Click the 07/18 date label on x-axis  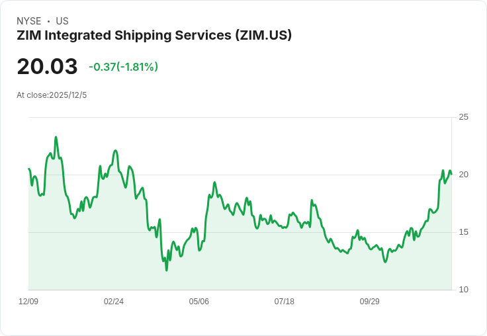[x=284, y=301]
